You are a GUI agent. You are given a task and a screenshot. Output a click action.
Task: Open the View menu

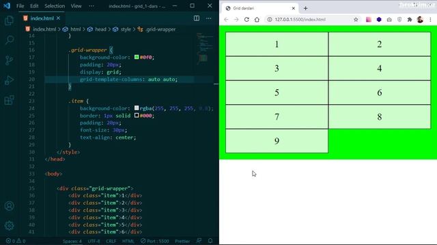(x=76, y=6)
